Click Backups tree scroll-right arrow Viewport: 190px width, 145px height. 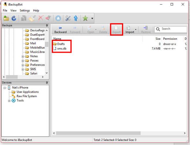(x=43, y=77)
